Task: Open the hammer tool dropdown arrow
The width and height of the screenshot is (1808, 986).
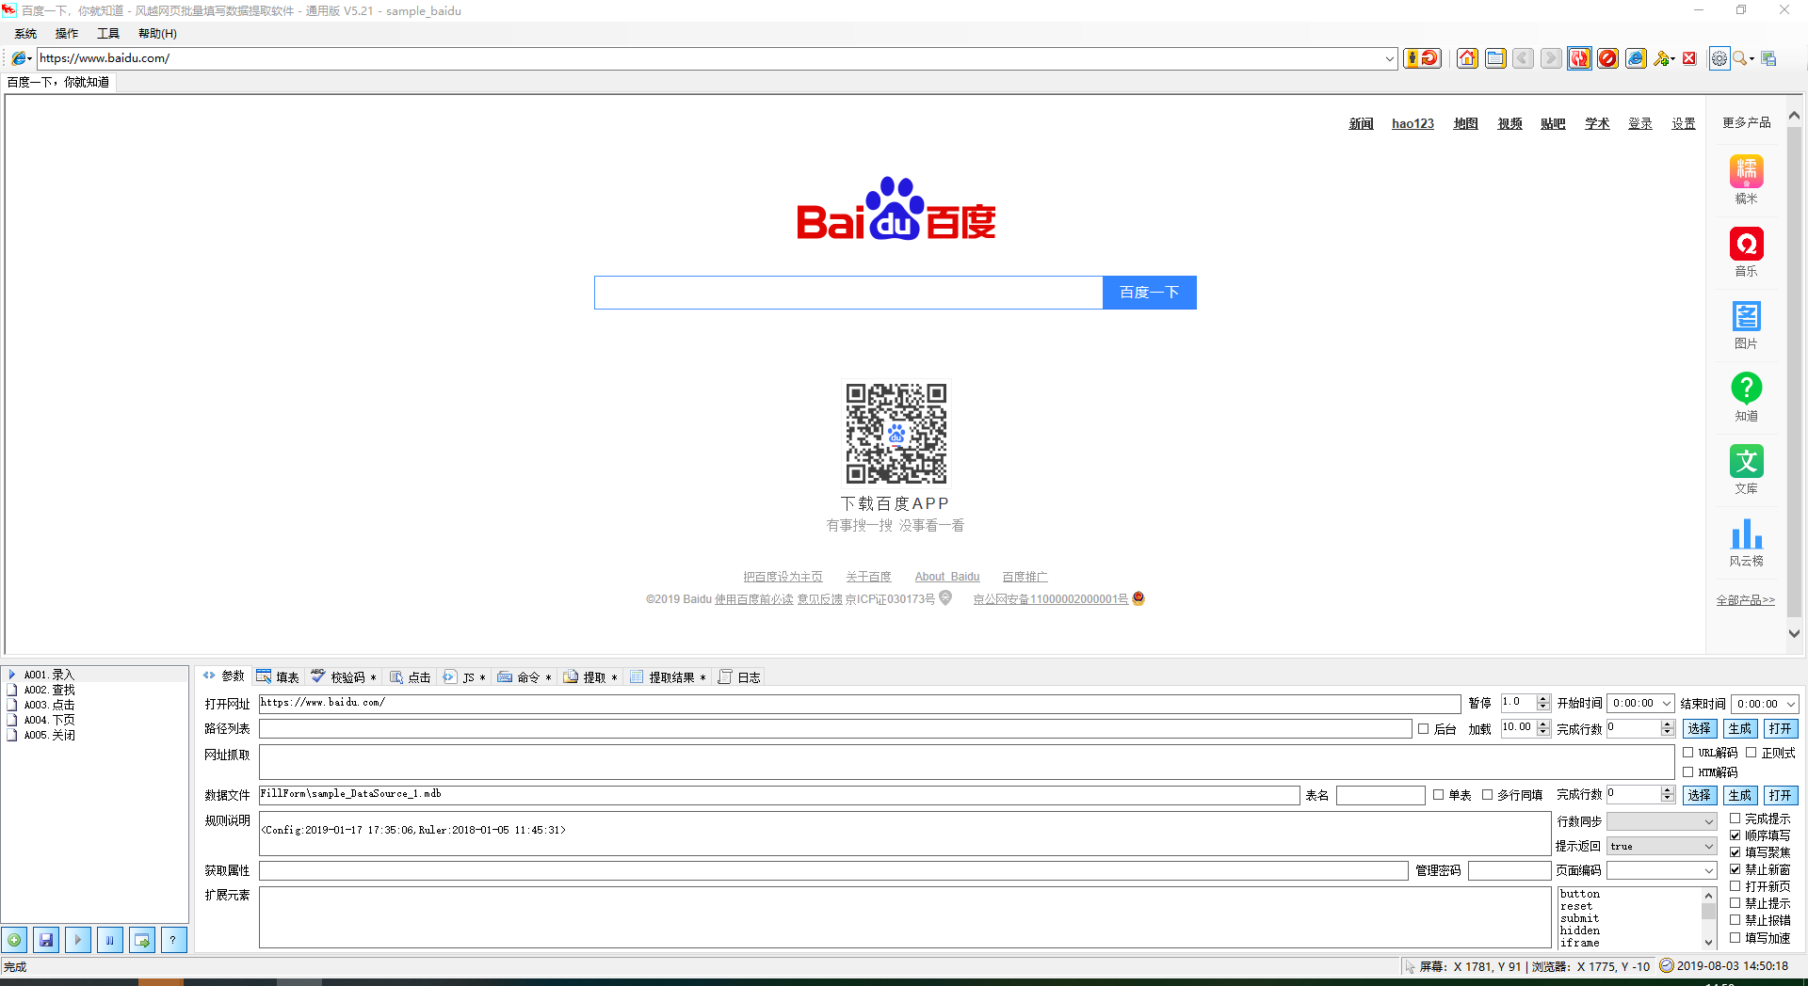Action: (1672, 59)
